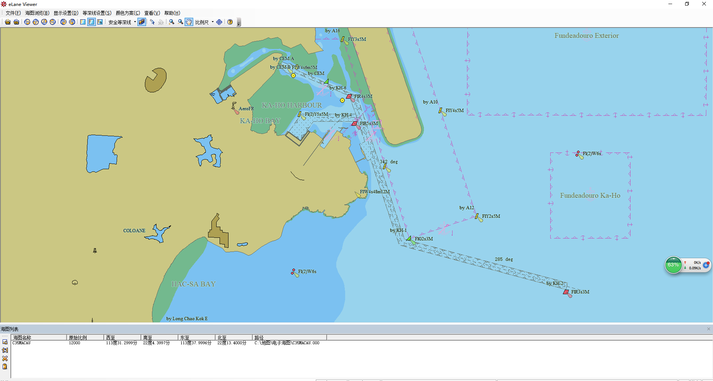Click the COLOANE place label
This screenshot has height=381, width=713.
coord(134,231)
